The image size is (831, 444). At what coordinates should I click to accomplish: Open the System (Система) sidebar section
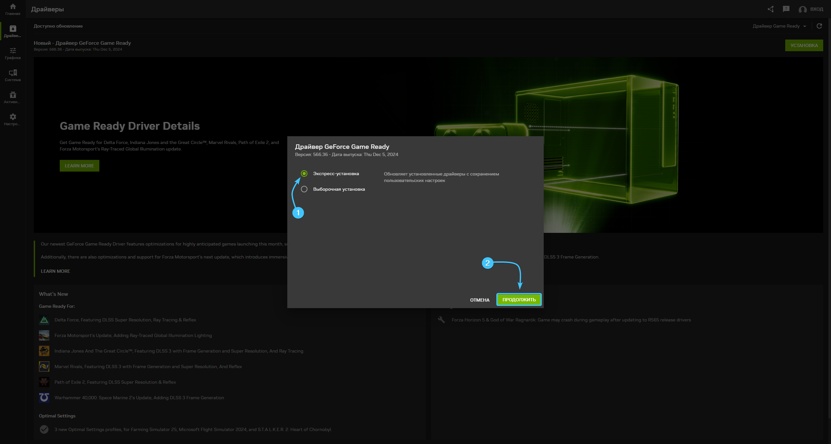click(13, 75)
